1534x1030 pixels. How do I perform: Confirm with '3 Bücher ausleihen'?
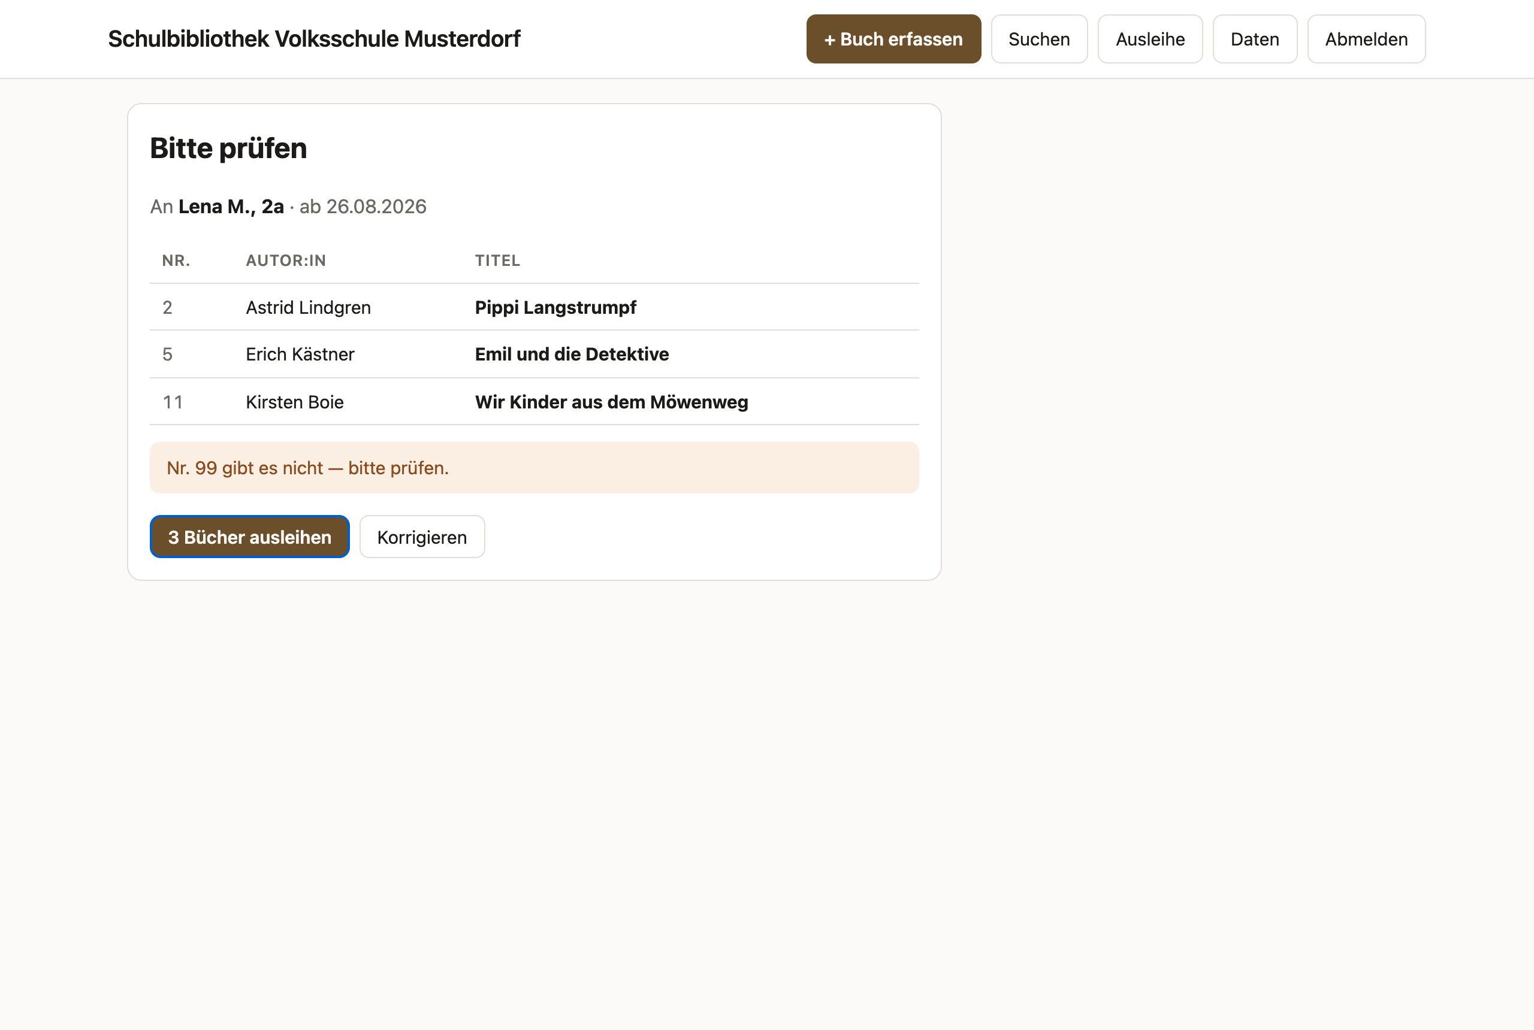point(250,537)
